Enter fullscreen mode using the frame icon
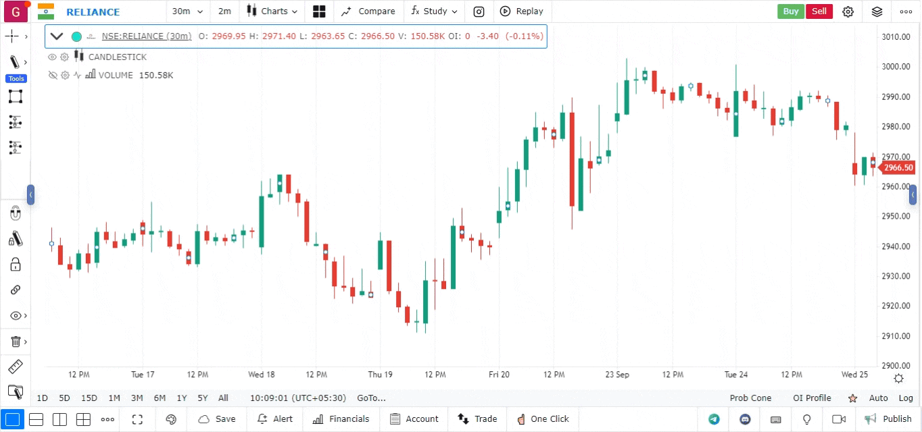 pyautogui.click(x=137, y=419)
